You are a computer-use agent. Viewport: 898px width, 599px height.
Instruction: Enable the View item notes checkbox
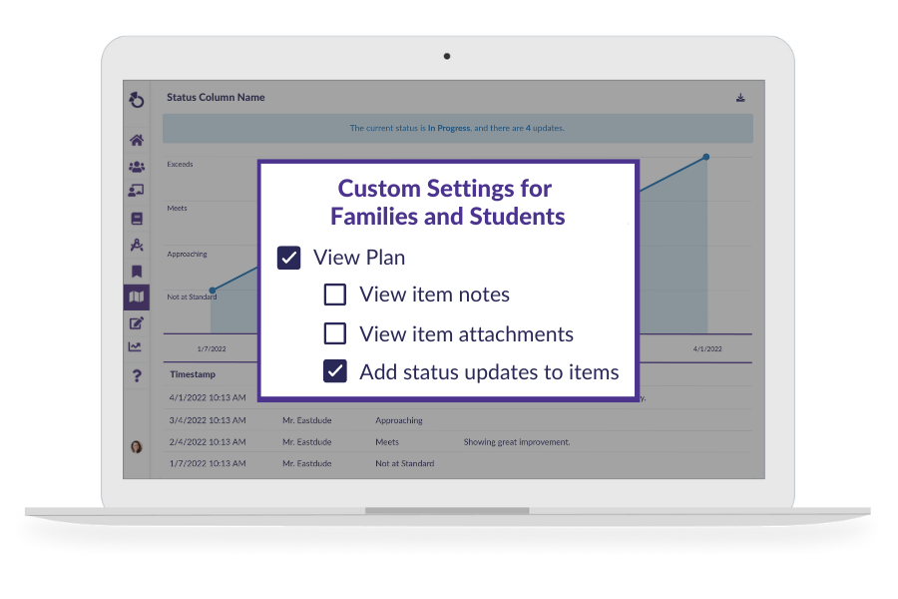pyautogui.click(x=335, y=295)
